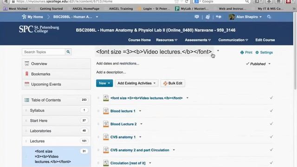This screenshot has width=297, height=167.
Task: Select Start Here module
Action: (56, 121)
